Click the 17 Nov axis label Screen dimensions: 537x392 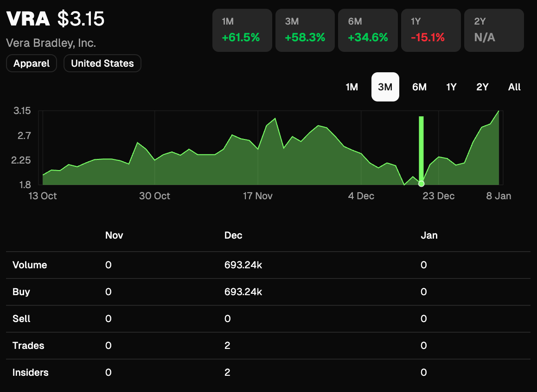[257, 196]
